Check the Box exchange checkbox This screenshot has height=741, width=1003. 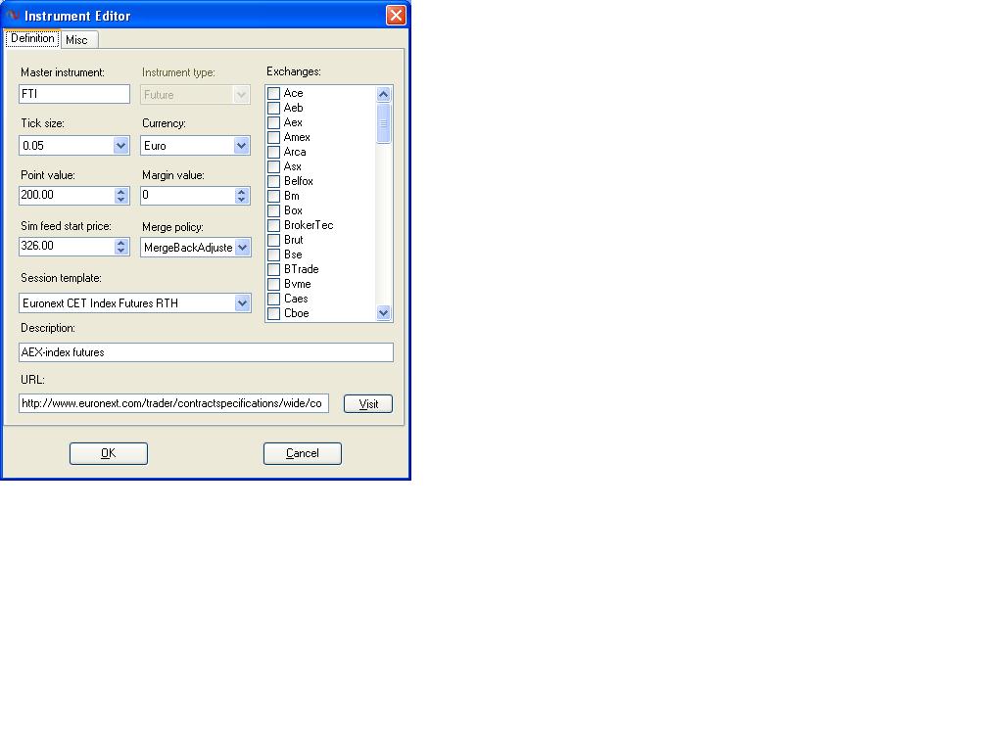pos(274,211)
